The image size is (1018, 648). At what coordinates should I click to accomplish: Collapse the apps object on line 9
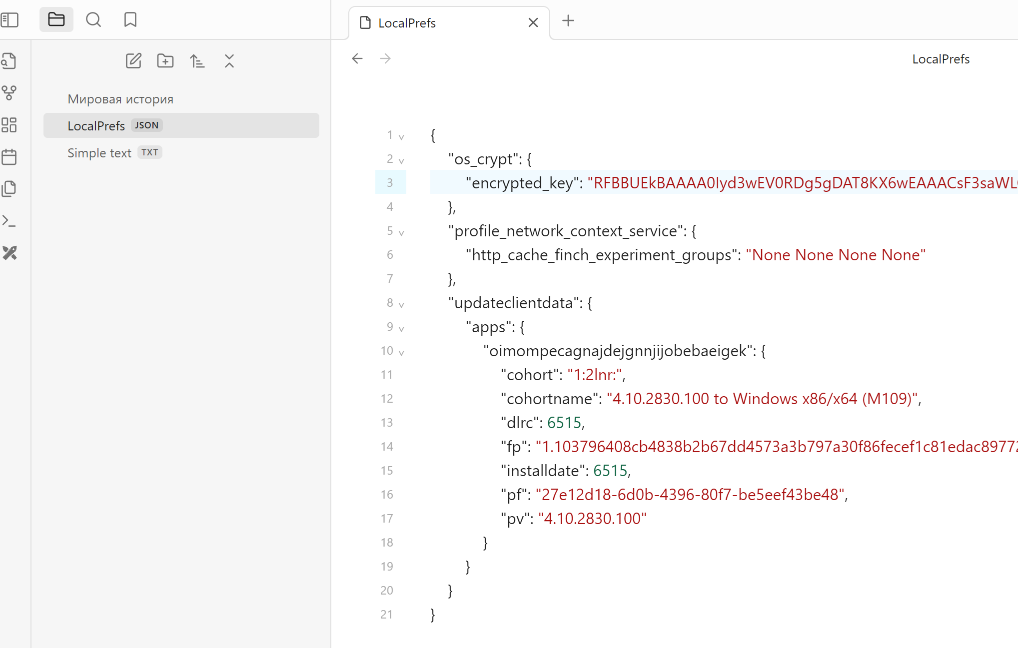point(401,328)
